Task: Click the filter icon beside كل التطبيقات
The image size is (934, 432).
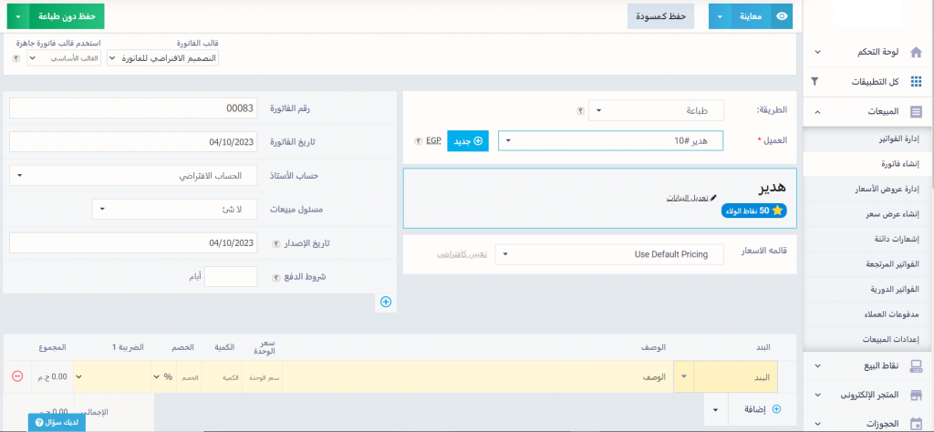Action: (815, 81)
